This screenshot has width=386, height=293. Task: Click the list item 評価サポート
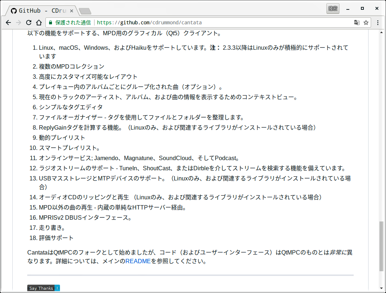(x=56, y=238)
